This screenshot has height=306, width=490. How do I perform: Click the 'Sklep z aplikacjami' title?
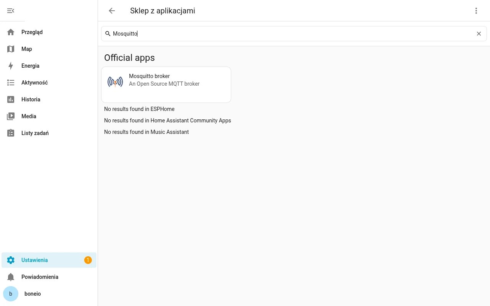pyautogui.click(x=163, y=11)
